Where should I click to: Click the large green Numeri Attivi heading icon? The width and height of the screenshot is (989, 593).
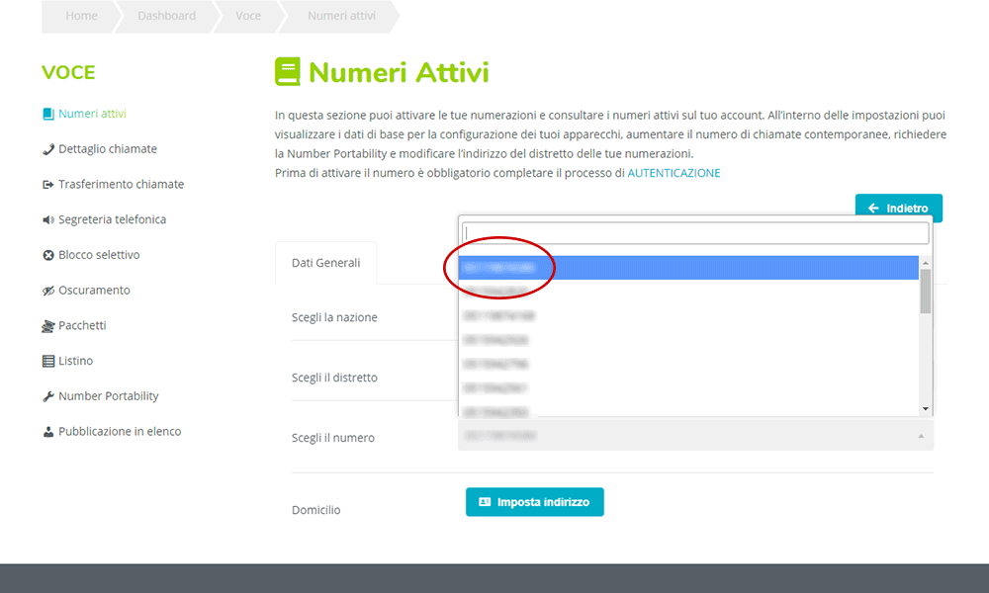point(288,72)
